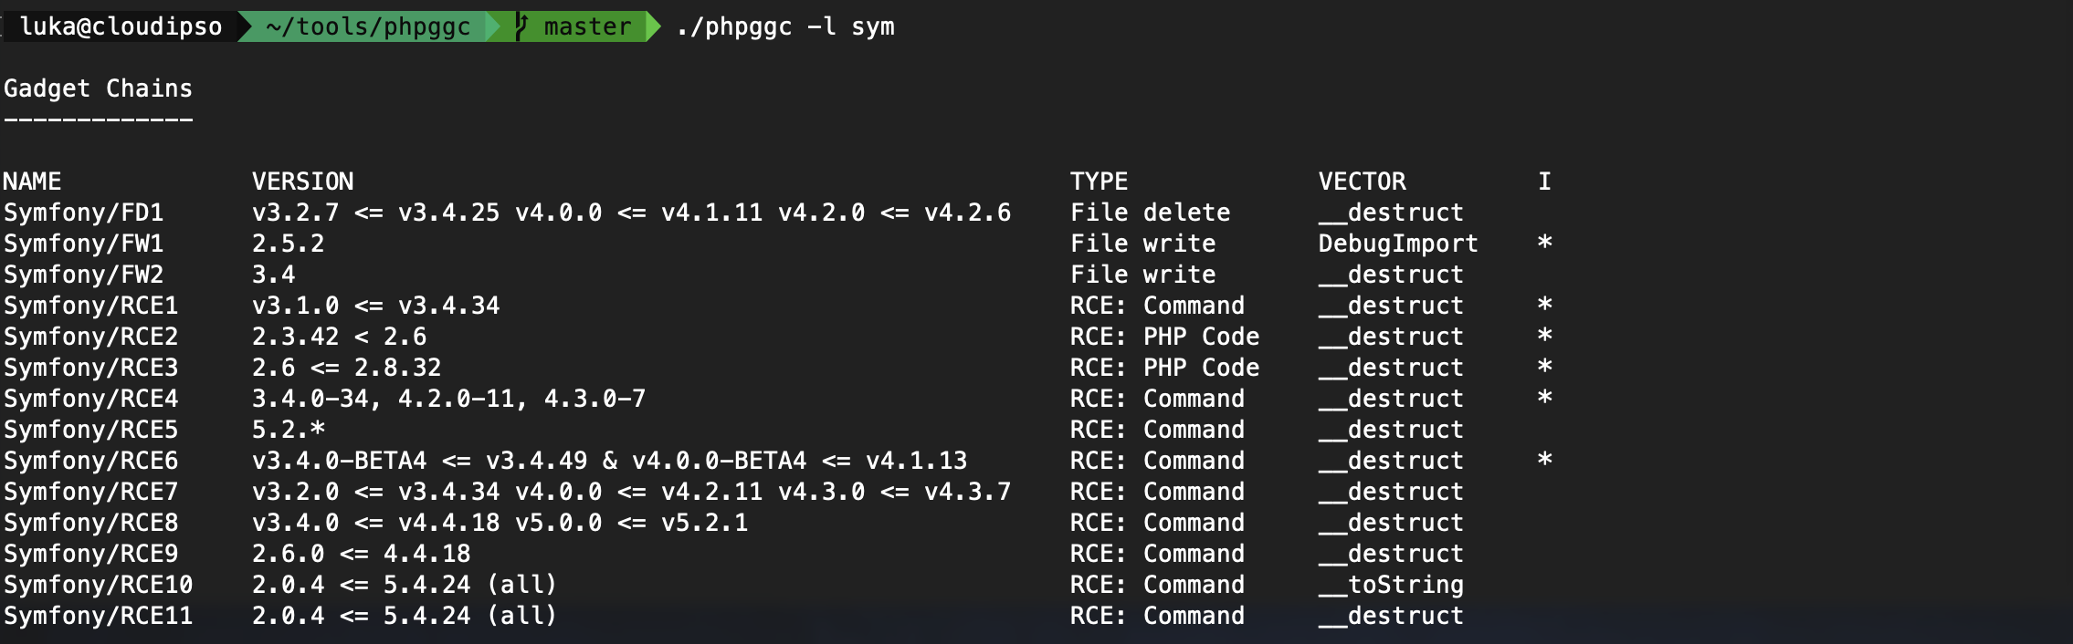2073x644 pixels.
Task: Click the asterisk in the Symfony/RCE4 row
Action: (1544, 398)
